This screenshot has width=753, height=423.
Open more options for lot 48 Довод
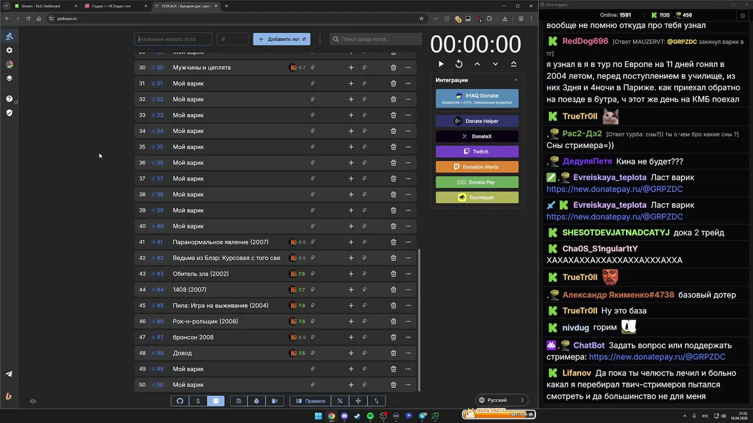(408, 353)
